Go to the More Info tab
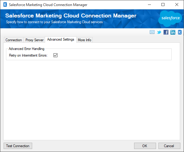 coord(84,40)
